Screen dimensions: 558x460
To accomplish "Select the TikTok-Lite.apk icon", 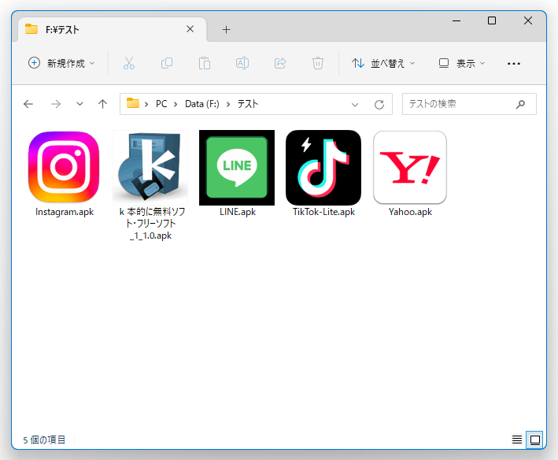I will tap(323, 167).
